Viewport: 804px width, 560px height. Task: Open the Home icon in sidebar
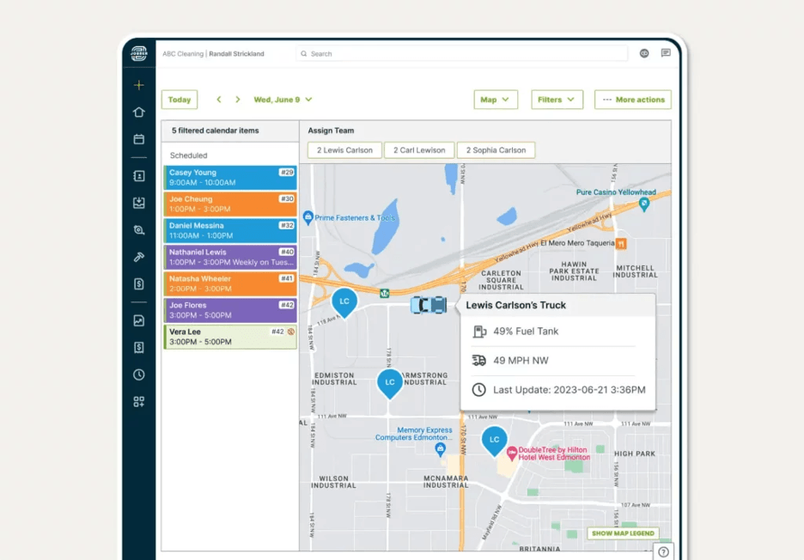138,113
